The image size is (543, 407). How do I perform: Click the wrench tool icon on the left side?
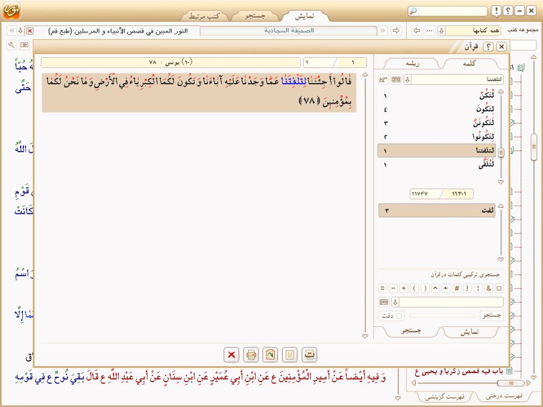[x=11, y=45]
